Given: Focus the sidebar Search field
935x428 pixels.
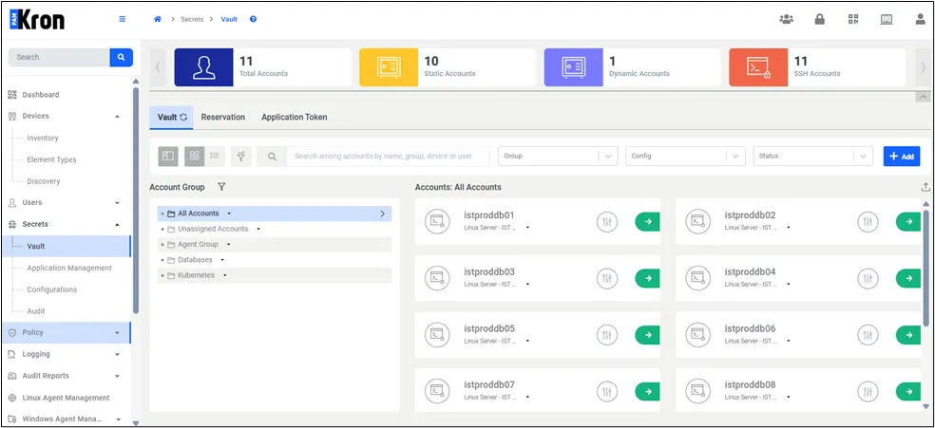Looking at the screenshot, I should 59,57.
